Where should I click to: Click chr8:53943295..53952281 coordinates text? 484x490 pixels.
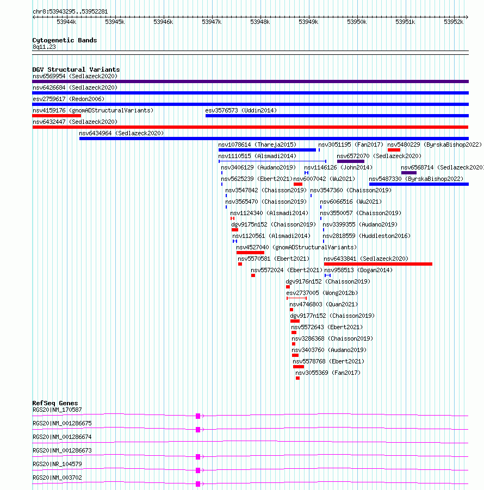[70, 11]
